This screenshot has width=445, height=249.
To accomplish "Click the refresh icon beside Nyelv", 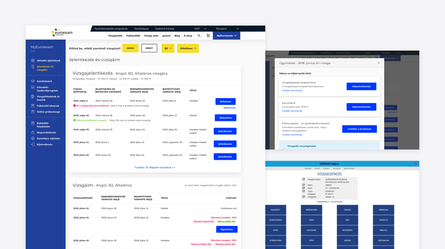I will (304, 185).
